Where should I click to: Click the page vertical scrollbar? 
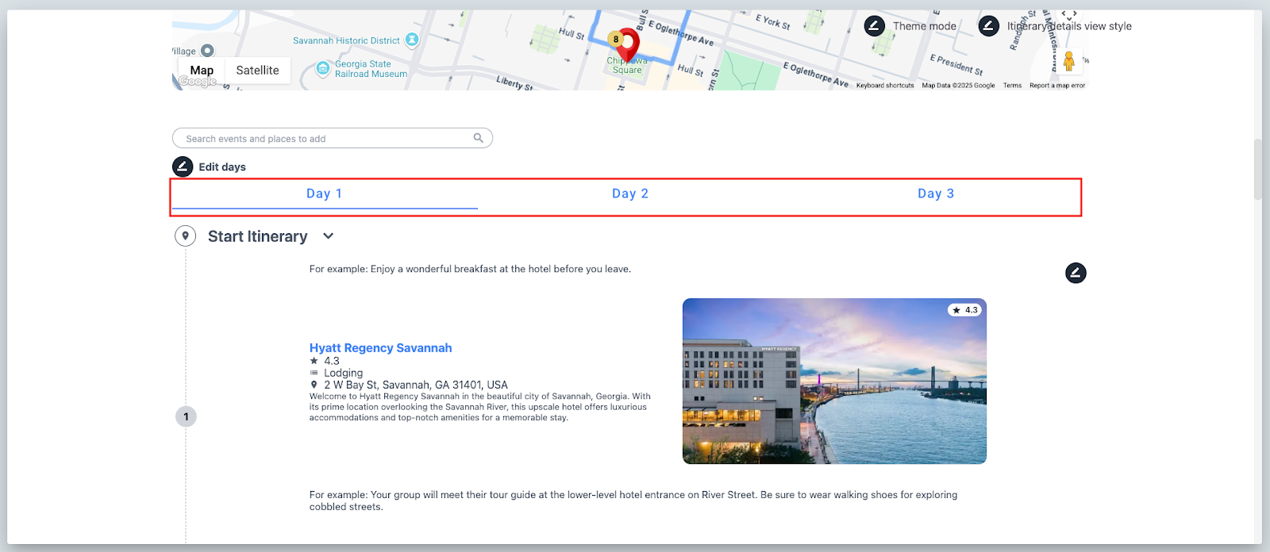1257,170
